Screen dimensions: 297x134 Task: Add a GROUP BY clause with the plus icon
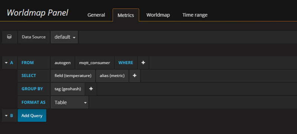pos(91,89)
